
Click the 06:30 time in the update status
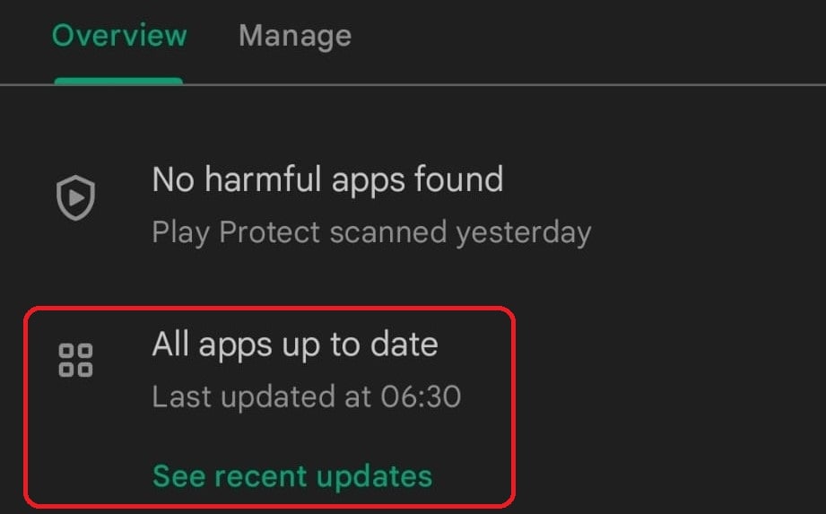pos(421,396)
